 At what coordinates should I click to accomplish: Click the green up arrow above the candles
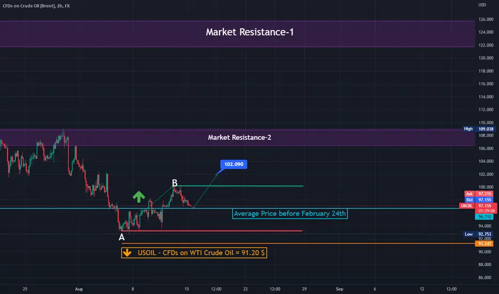(139, 197)
